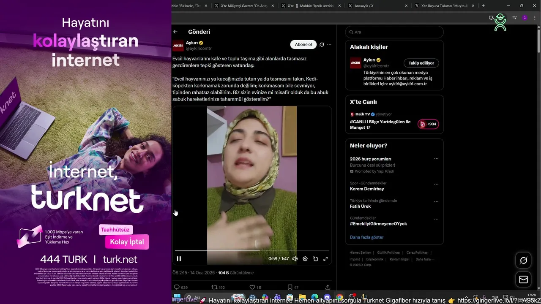
Task: Open 2026 burç yorumları promoted trend
Action: pyautogui.click(x=371, y=159)
